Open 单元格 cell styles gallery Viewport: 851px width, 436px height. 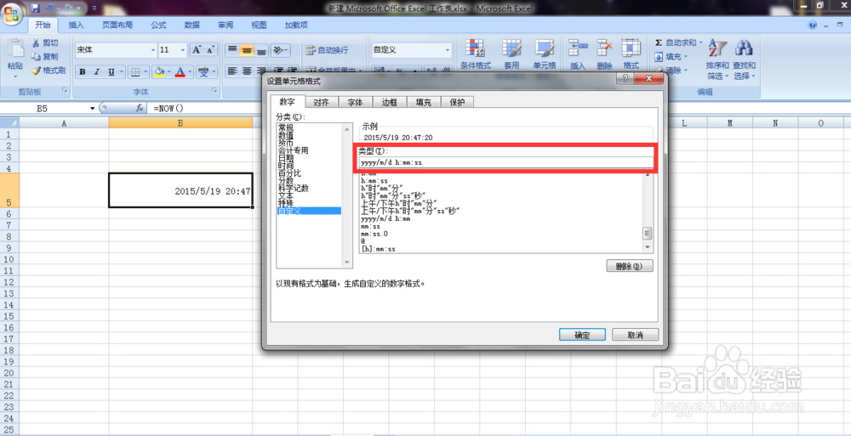[545, 54]
